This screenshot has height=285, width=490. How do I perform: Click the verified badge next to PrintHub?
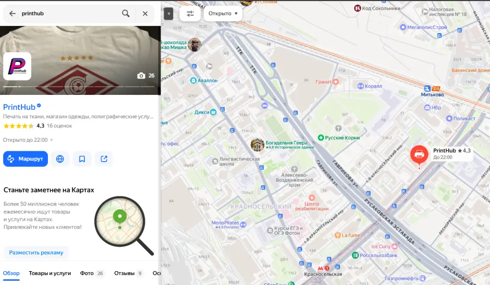[x=39, y=105]
